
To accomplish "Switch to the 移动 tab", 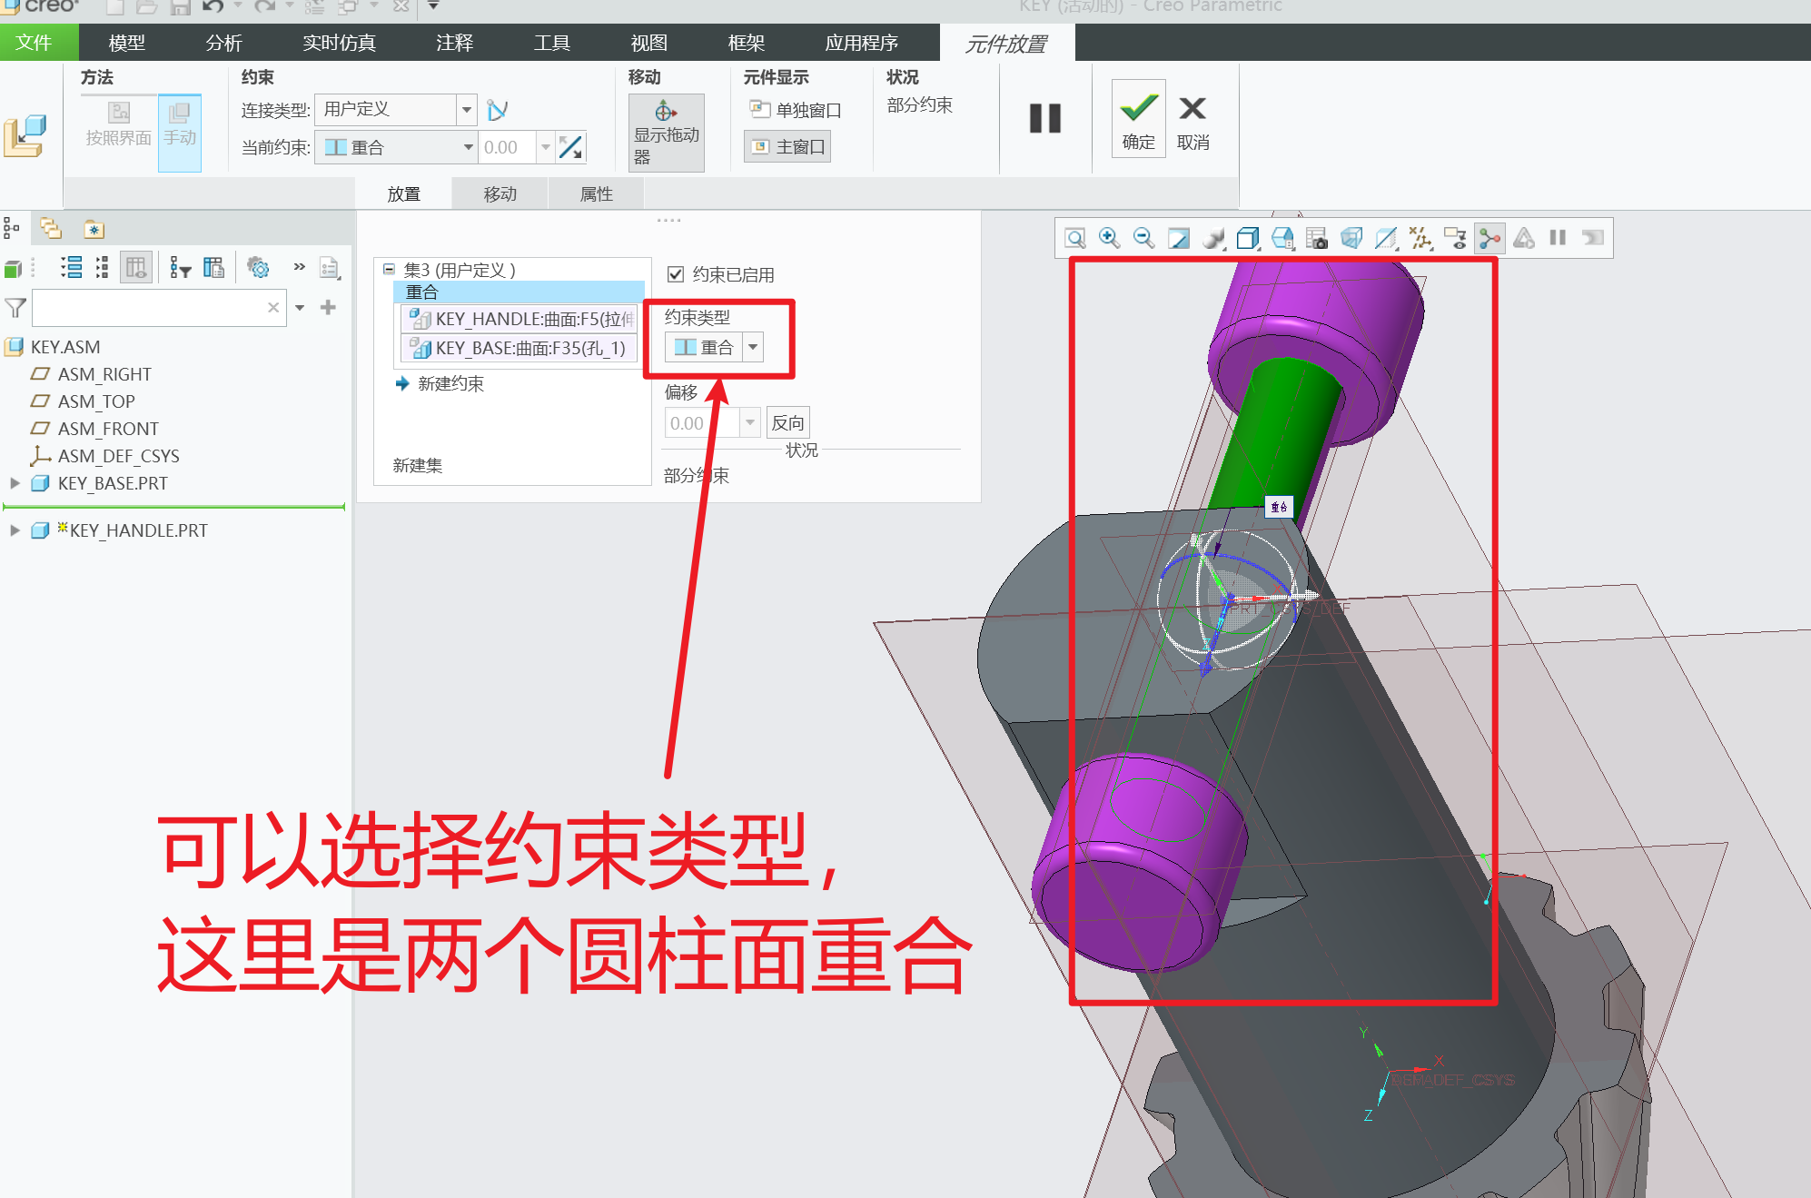I will tap(500, 193).
